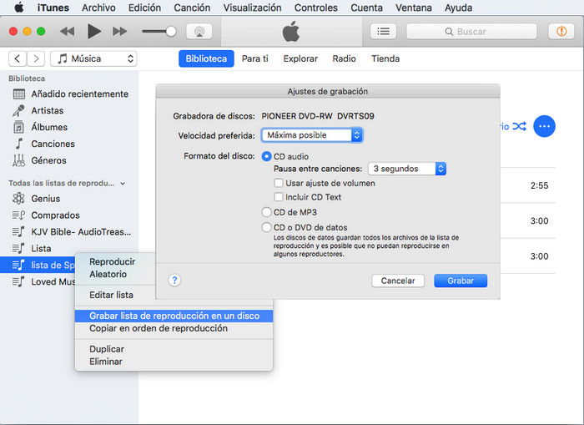Click the PIONEER DVD-RW DVRTS09 recorder name
The image size is (584, 425).
click(x=318, y=116)
